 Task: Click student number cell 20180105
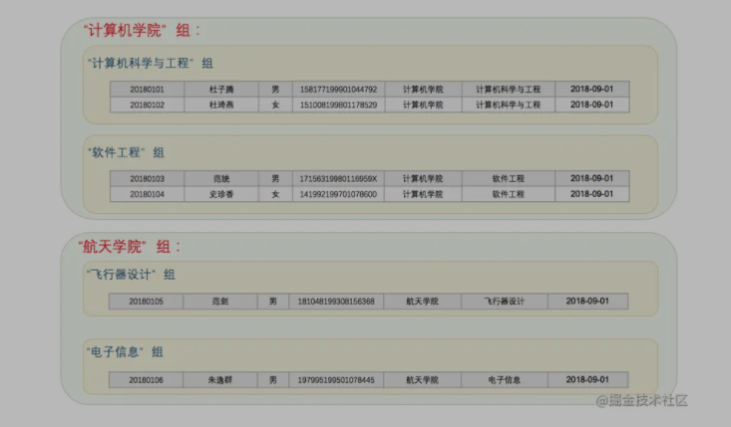(x=146, y=302)
